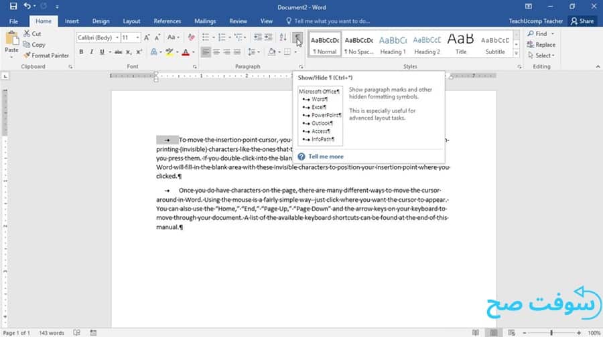Click the Replace button
603x337 pixels.
[541, 45]
